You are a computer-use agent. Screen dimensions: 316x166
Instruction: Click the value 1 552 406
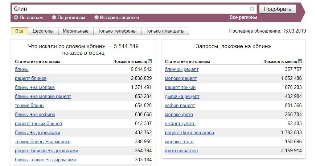click(291, 78)
